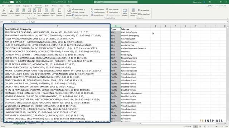Click the Save icon in title bar
Image resolution: width=229 pixels, height=128 pixels.
(17, 2)
